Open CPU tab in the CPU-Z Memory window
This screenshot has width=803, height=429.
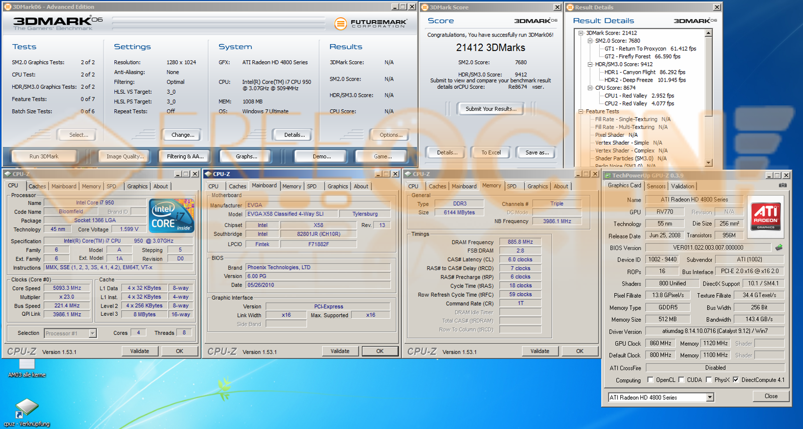click(x=413, y=186)
